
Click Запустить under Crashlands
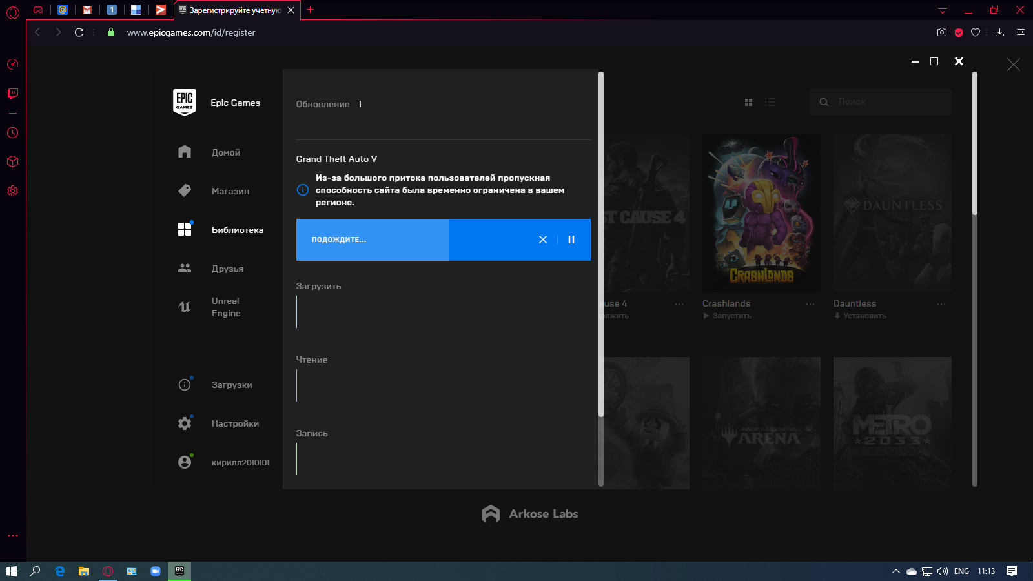(728, 316)
